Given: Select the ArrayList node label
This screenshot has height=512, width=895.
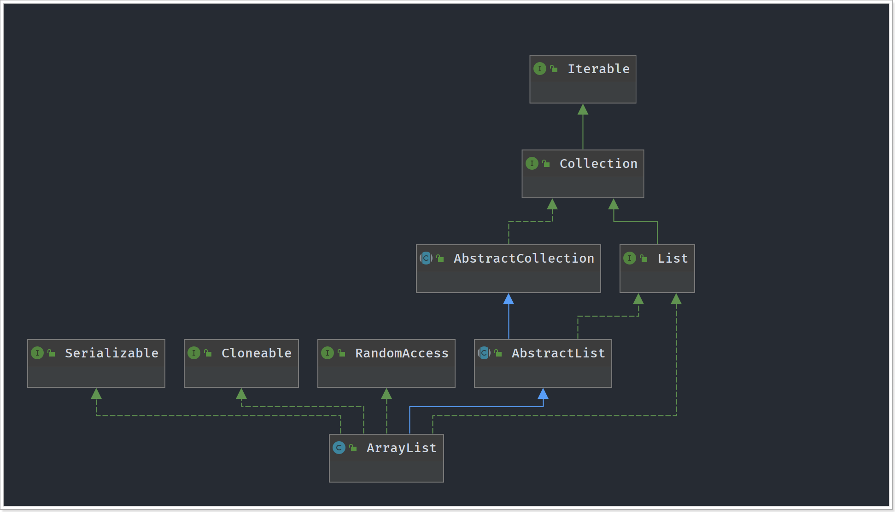Looking at the screenshot, I should pyautogui.click(x=402, y=448).
